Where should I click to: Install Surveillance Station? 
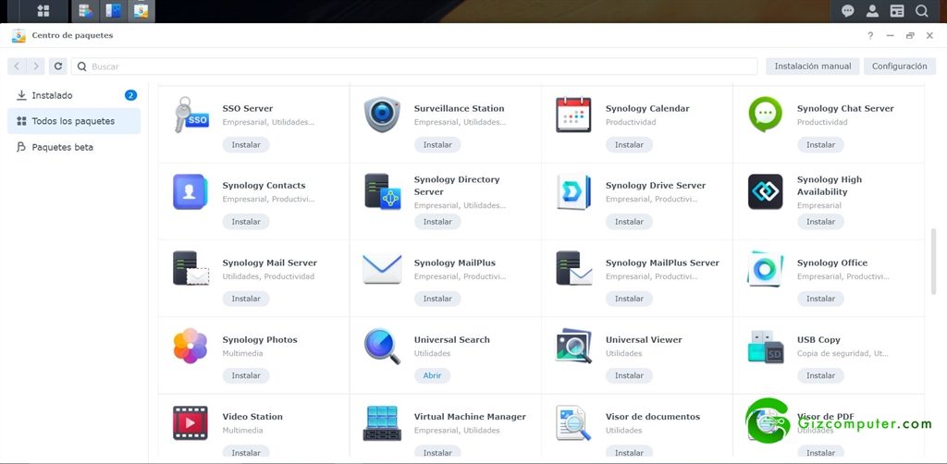pyautogui.click(x=437, y=145)
